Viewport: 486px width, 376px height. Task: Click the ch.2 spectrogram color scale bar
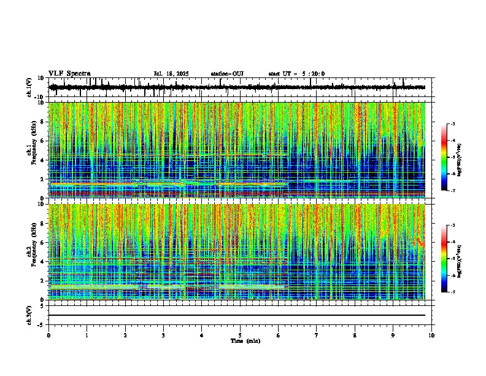[x=444, y=259]
